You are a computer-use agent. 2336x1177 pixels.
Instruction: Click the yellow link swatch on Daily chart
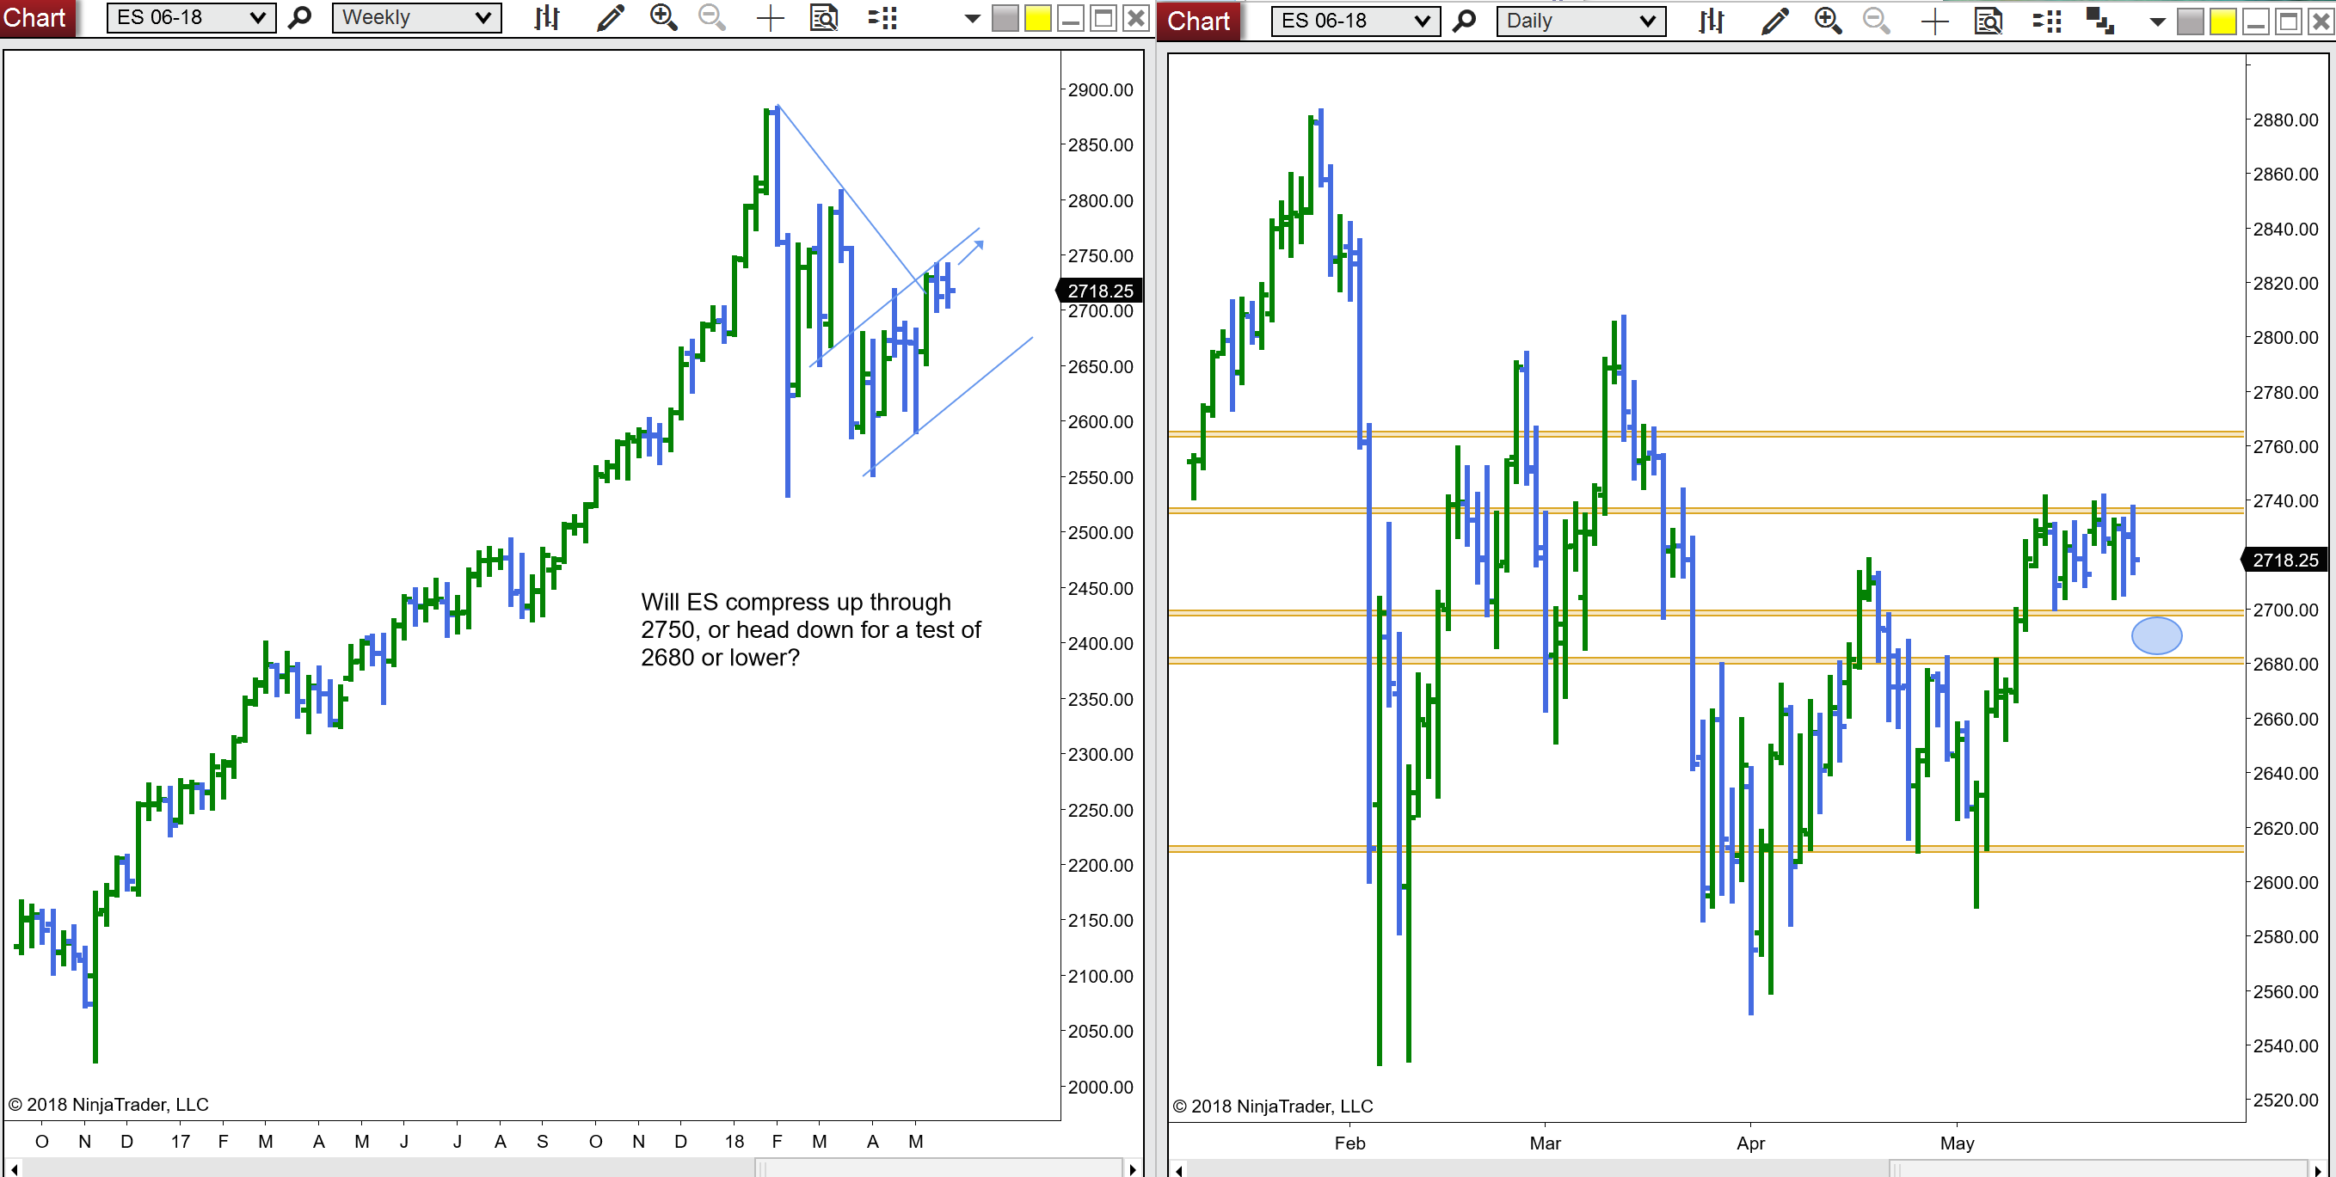pos(2222,21)
